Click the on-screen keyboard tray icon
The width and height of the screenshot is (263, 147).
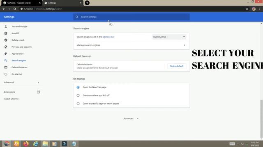(232, 144)
